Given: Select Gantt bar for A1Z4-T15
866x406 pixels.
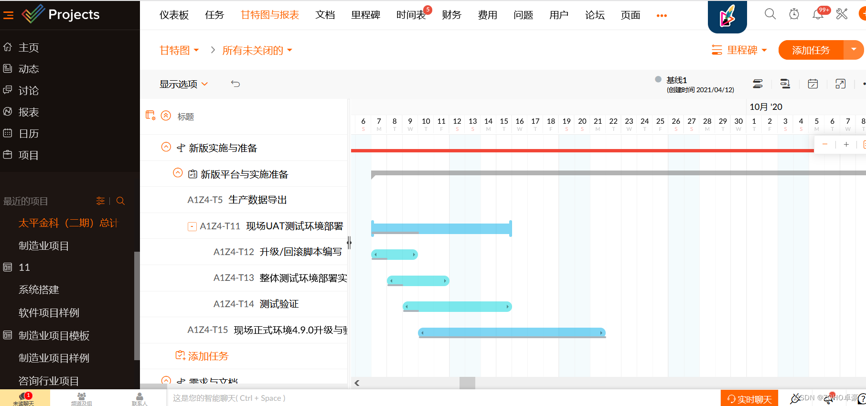Looking at the screenshot, I should click(512, 332).
